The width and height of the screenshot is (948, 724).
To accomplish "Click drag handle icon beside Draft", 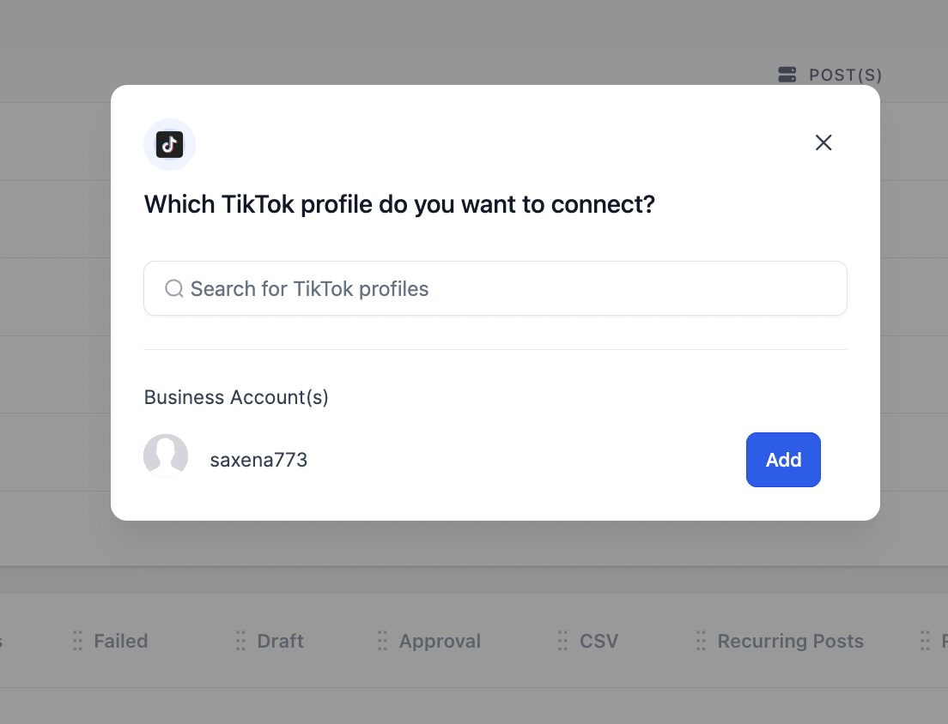I will [x=240, y=641].
